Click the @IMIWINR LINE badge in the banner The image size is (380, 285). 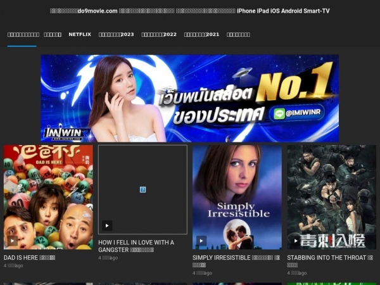(296, 113)
